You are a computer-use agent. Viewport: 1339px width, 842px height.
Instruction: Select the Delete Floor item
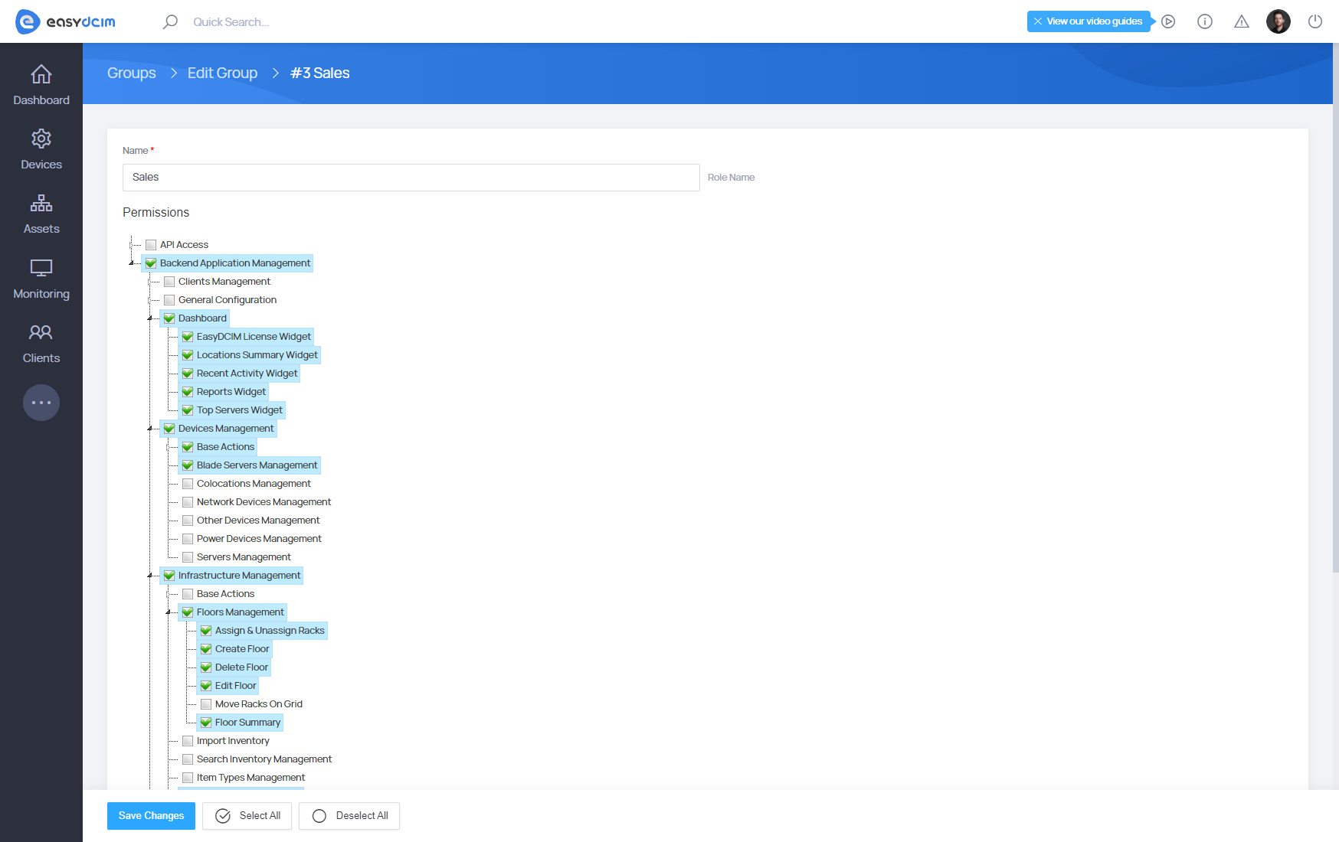[241, 667]
